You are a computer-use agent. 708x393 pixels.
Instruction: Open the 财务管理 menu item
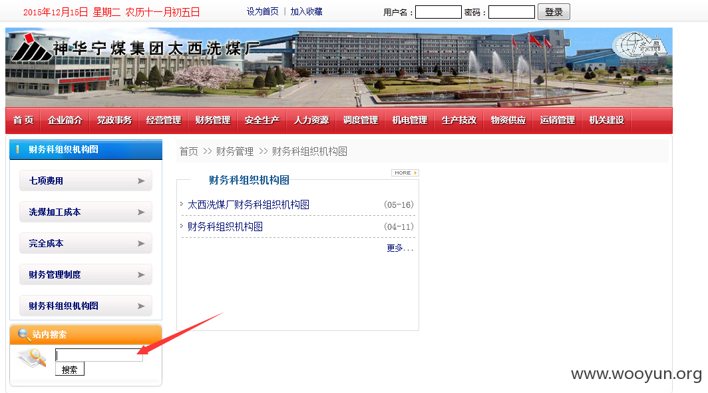pos(213,121)
